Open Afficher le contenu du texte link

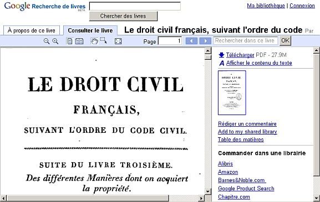pyautogui.click(x=259, y=63)
